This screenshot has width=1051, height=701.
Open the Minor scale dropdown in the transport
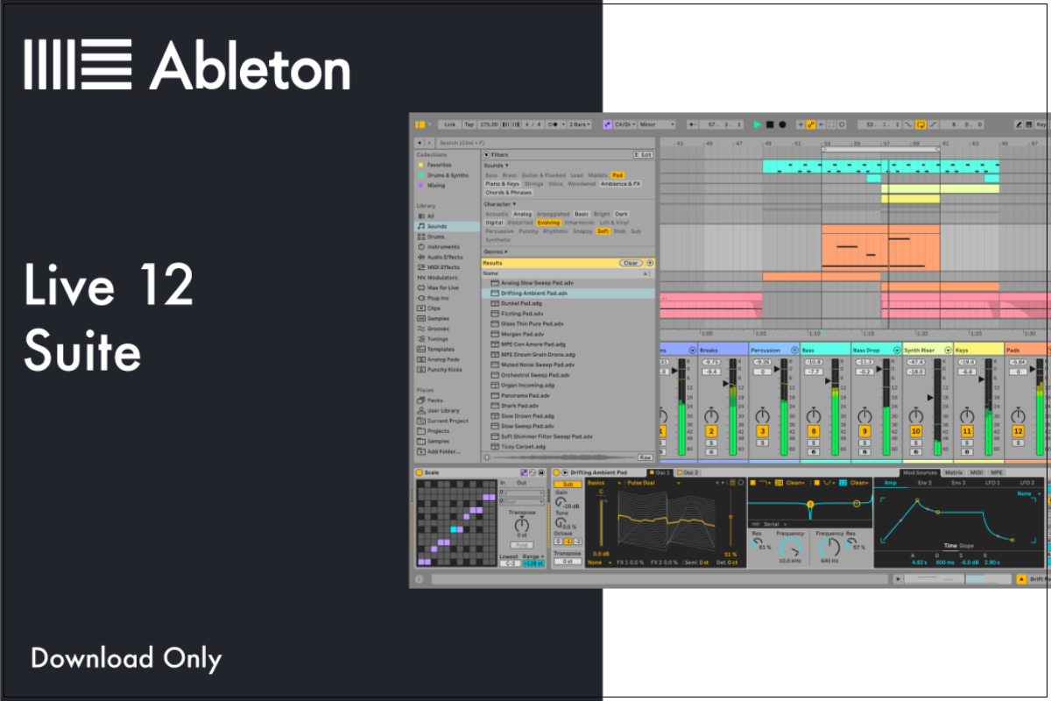click(657, 124)
